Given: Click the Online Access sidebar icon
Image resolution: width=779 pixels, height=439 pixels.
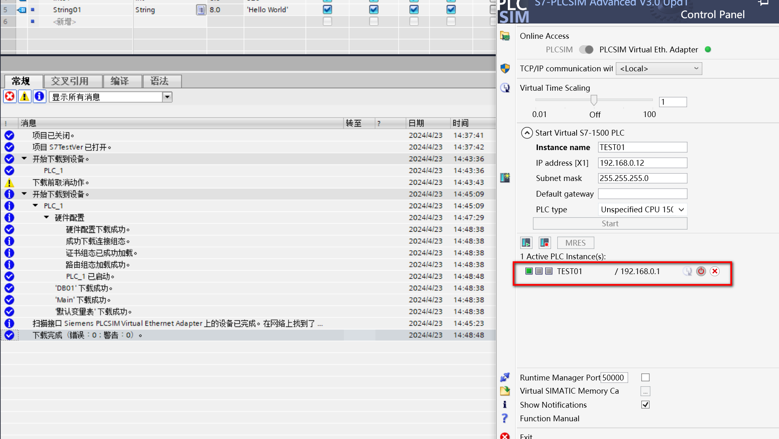Looking at the screenshot, I should pyautogui.click(x=505, y=36).
